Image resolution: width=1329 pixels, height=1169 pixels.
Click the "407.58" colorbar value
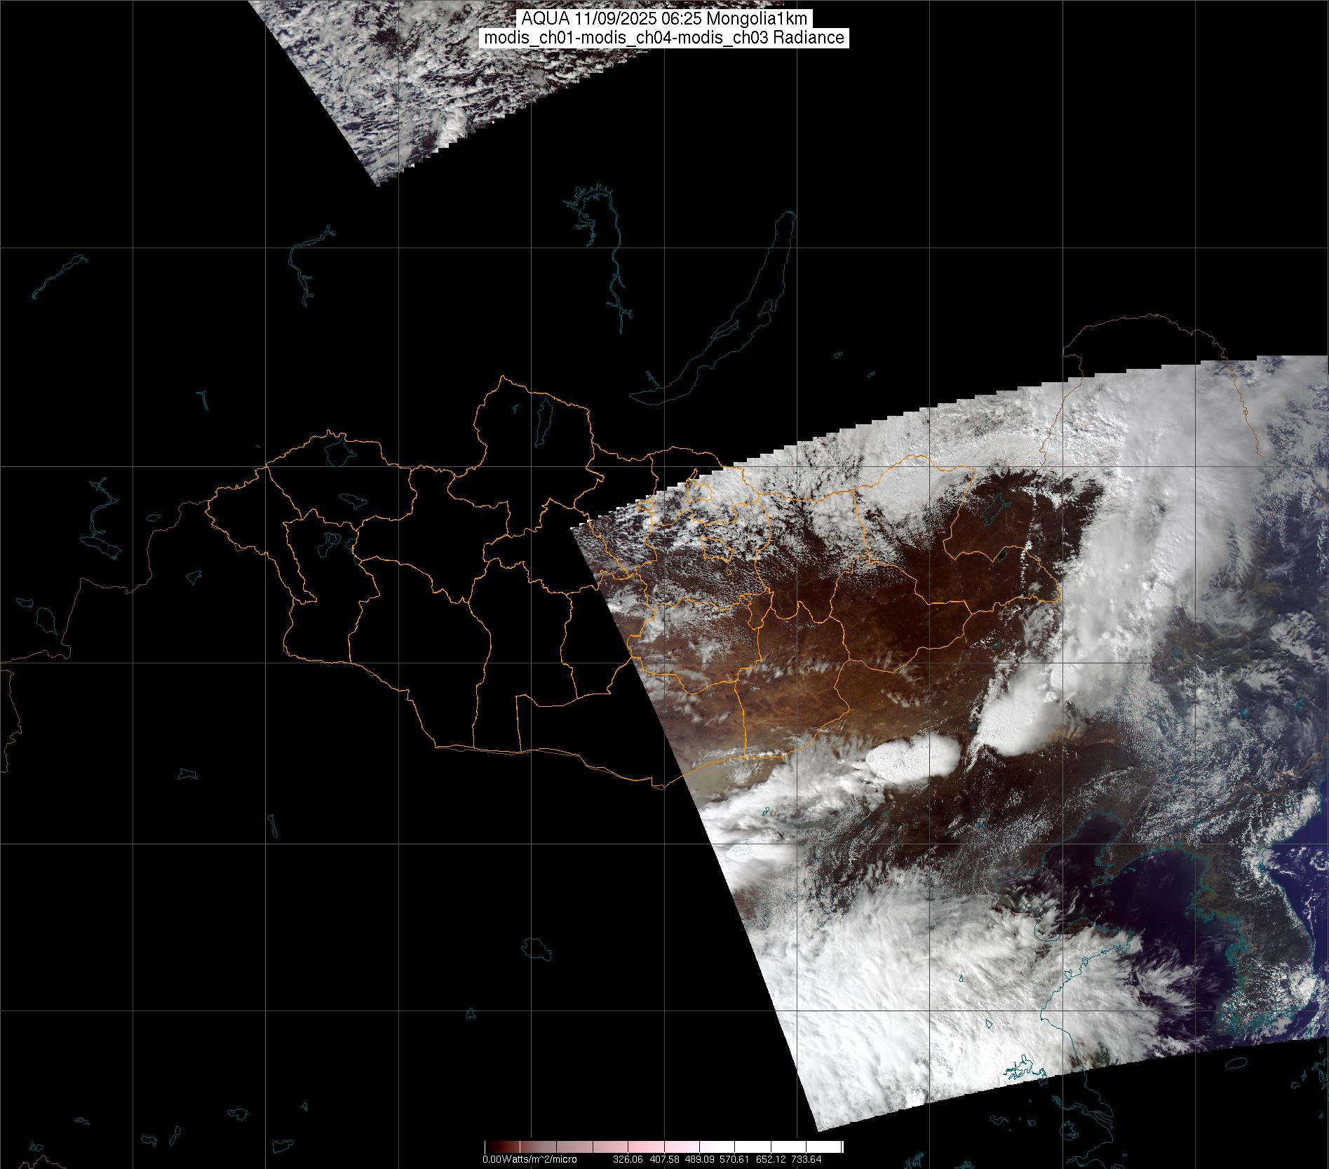(x=663, y=1159)
